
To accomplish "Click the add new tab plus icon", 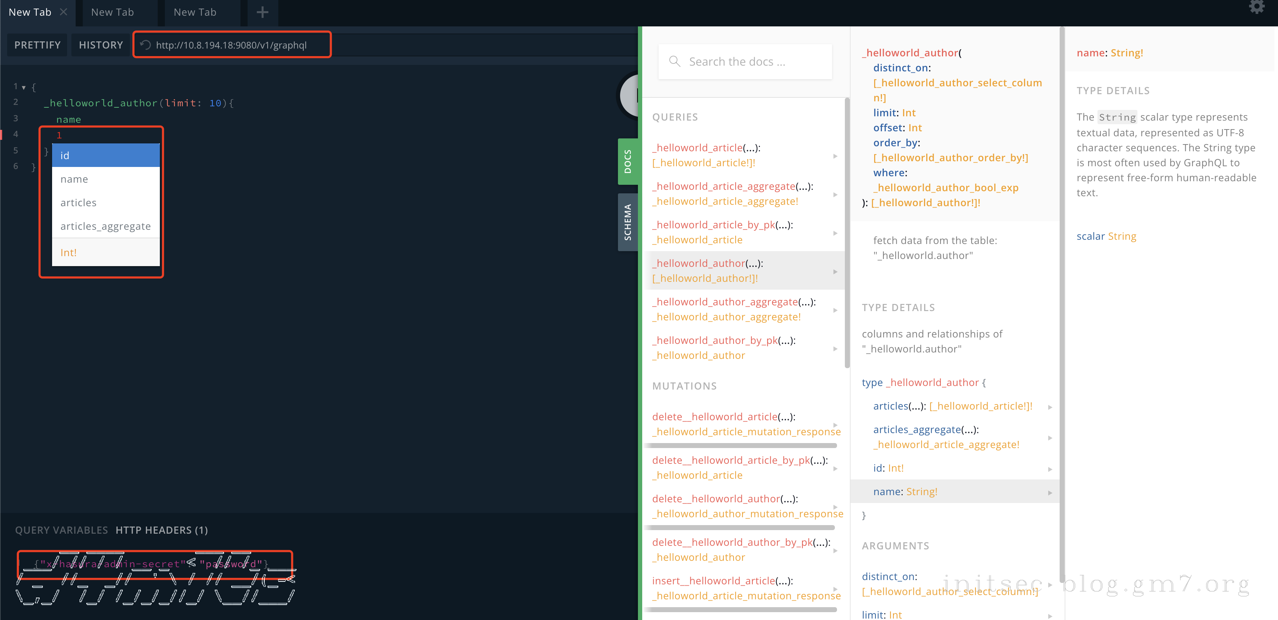I will 263,12.
